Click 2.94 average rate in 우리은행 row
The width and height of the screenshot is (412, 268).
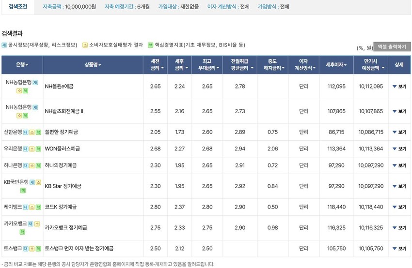pos(240,149)
